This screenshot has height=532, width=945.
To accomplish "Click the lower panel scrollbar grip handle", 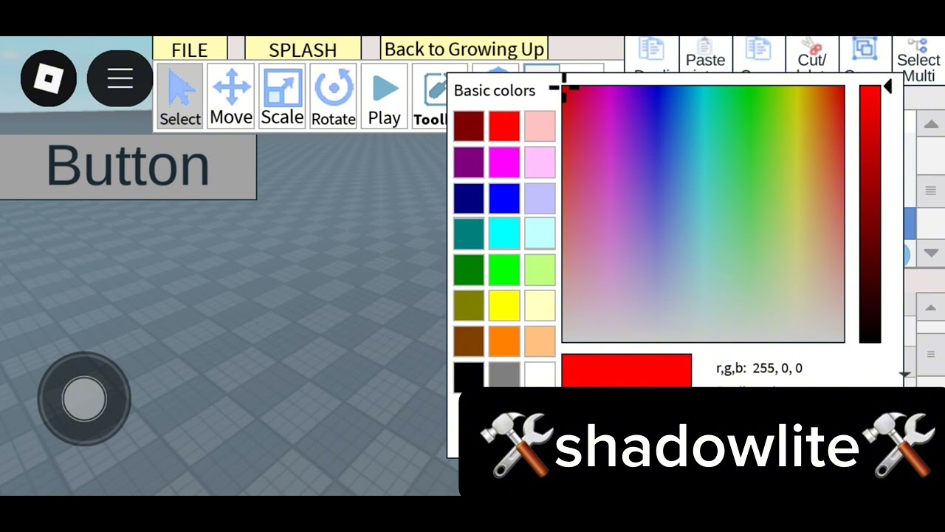I will [931, 355].
